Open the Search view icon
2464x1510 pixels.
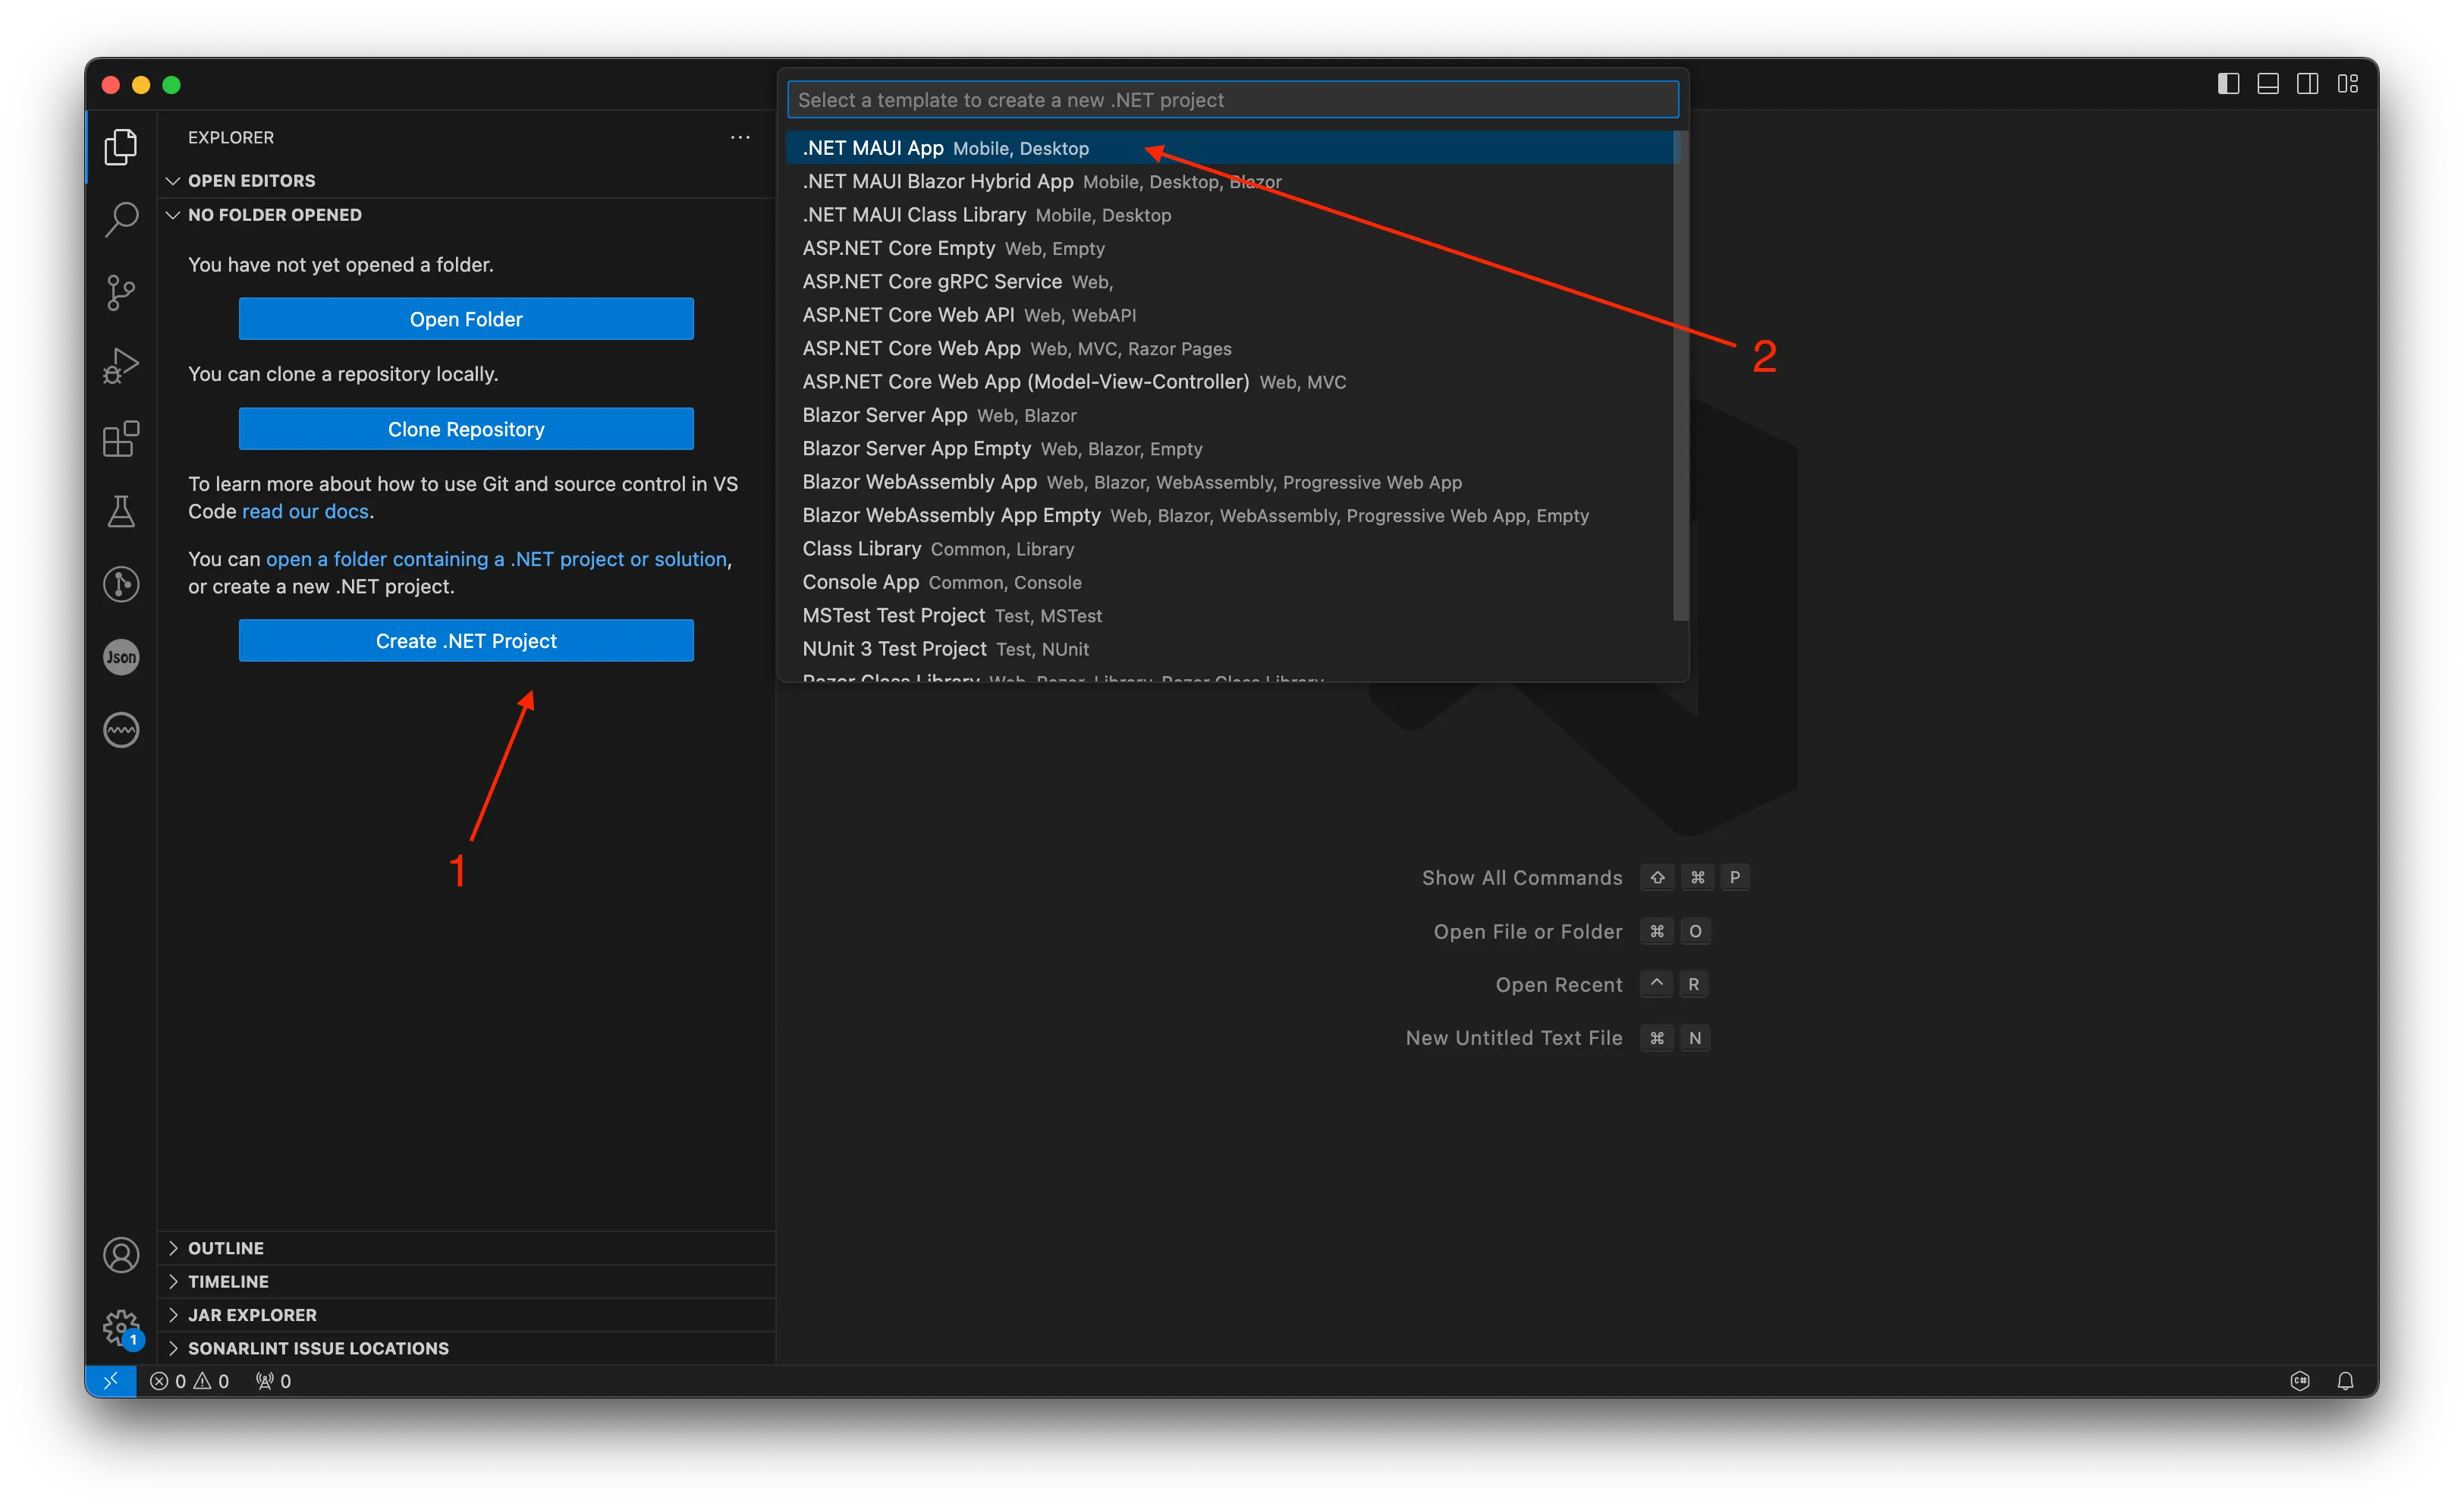pyautogui.click(x=121, y=220)
